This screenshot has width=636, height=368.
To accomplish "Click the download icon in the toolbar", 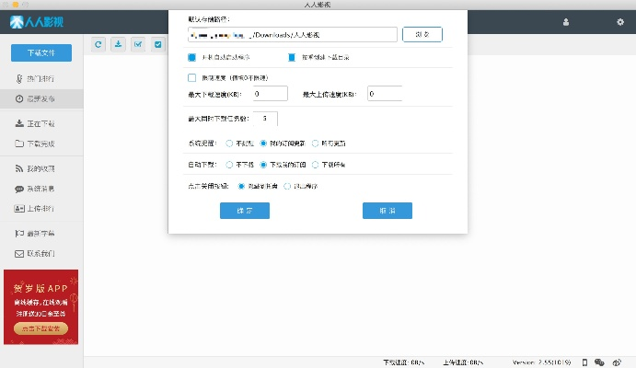I will [118, 43].
